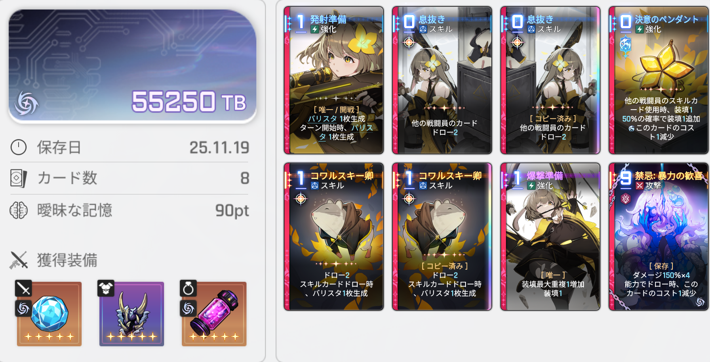Click the brain icon beside 曖昧な記憶
710x362 pixels.
coord(19,210)
